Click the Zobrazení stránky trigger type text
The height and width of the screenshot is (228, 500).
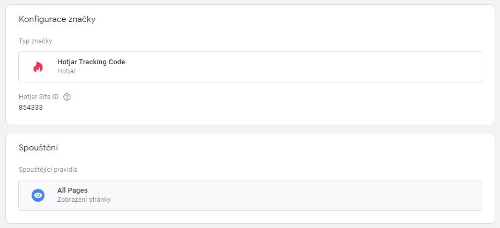coord(84,200)
